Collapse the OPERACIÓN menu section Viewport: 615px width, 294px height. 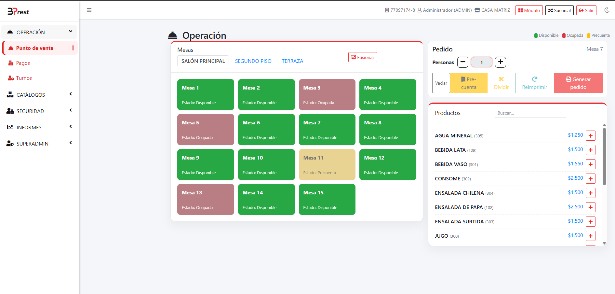click(x=39, y=32)
